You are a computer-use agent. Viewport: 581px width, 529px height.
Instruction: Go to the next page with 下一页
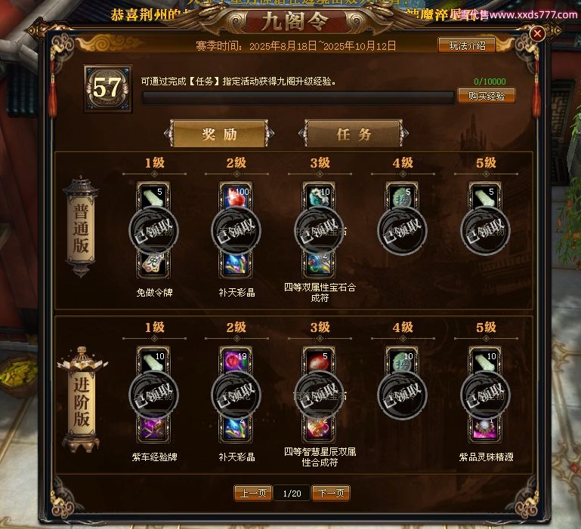[331, 493]
